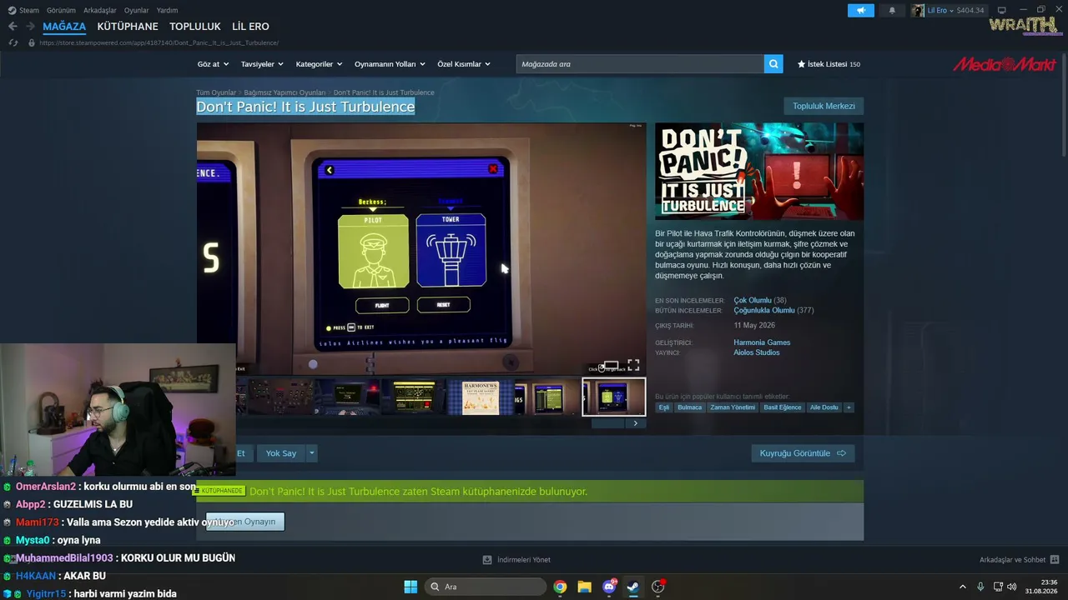Add a tag with the plus button
The height and width of the screenshot is (600, 1068).
[849, 407]
